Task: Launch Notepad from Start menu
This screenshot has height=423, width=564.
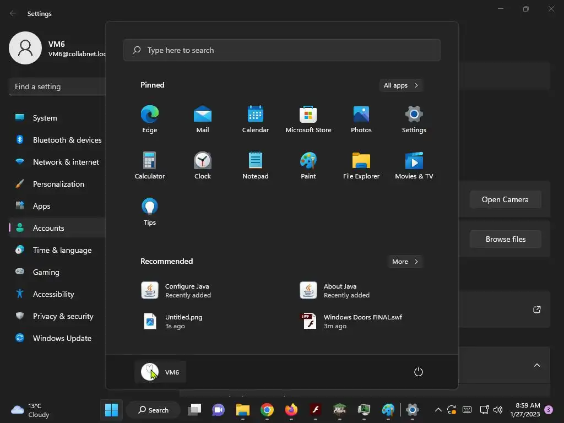Action: pyautogui.click(x=256, y=165)
